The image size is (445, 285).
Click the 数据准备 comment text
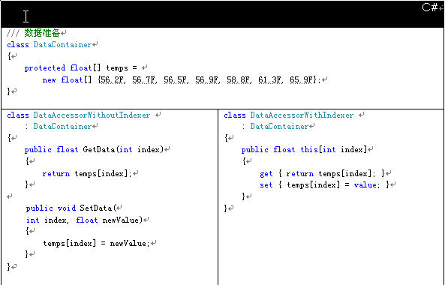(x=42, y=33)
